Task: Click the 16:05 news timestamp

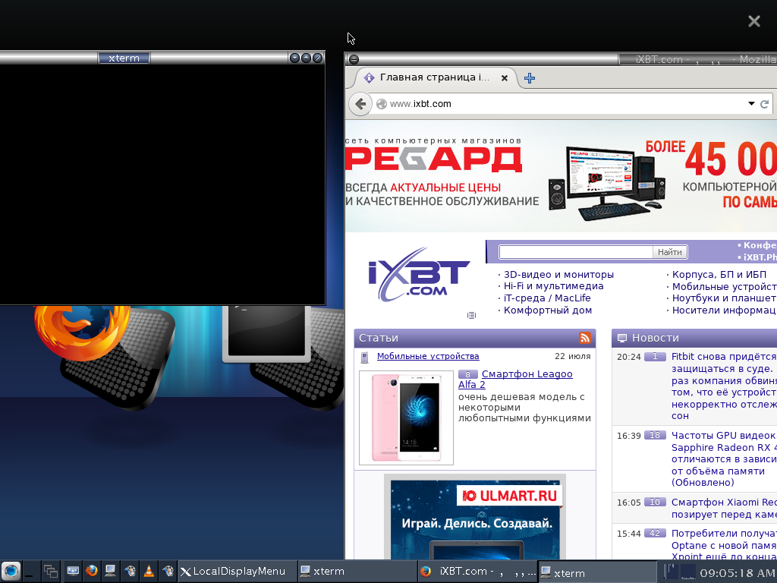Action: [629, 503]
